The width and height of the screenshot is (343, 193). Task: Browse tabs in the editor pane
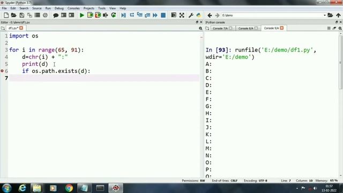click(3, 28)
